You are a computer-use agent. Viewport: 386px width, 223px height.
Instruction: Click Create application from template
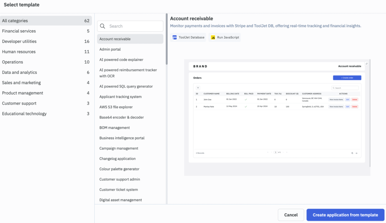[x=345, y=215]
